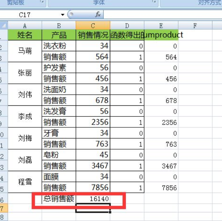Select merged cell 刘梅
This screenshot has height=221, width=222.
[x=25, y=138]
